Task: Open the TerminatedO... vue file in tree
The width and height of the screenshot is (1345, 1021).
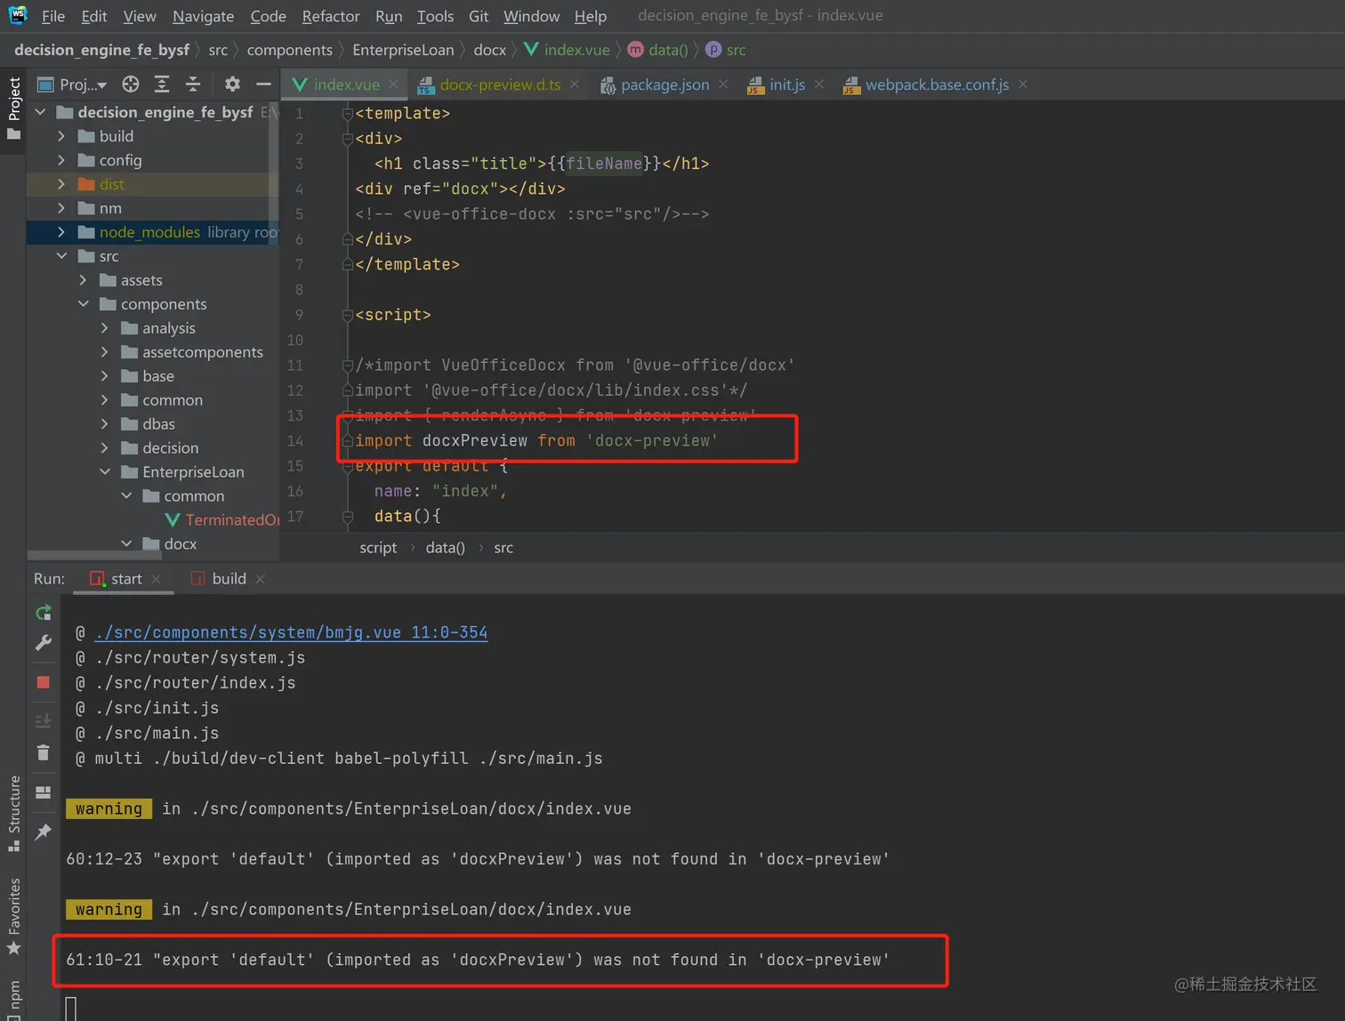Action: (222, 520)
